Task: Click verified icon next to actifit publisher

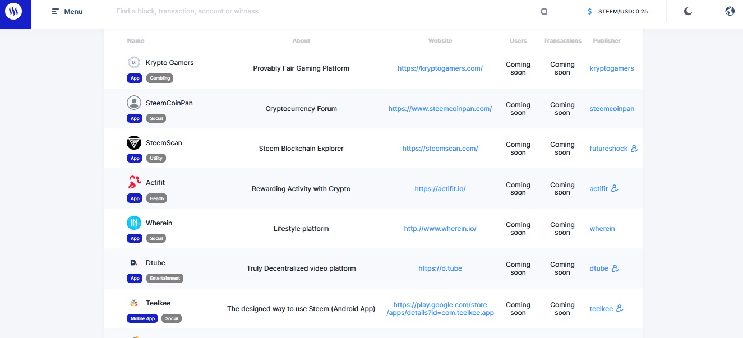Action: [615, 188]
